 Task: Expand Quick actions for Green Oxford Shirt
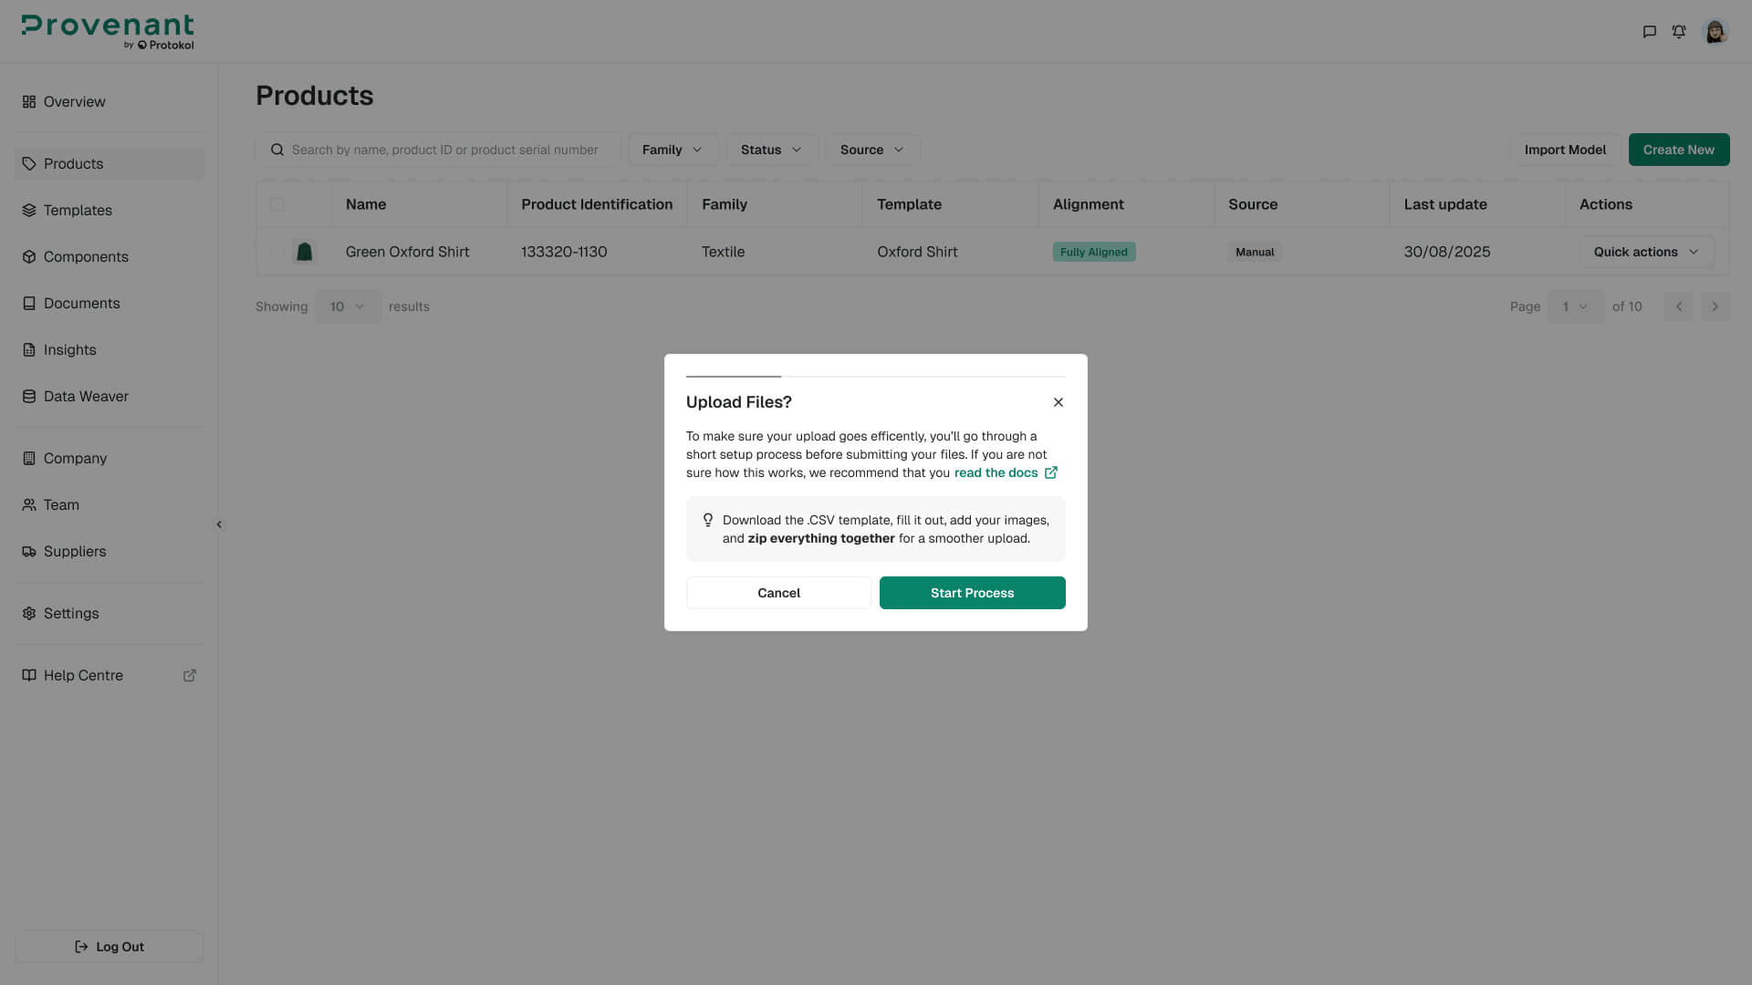pos(1647,252)
